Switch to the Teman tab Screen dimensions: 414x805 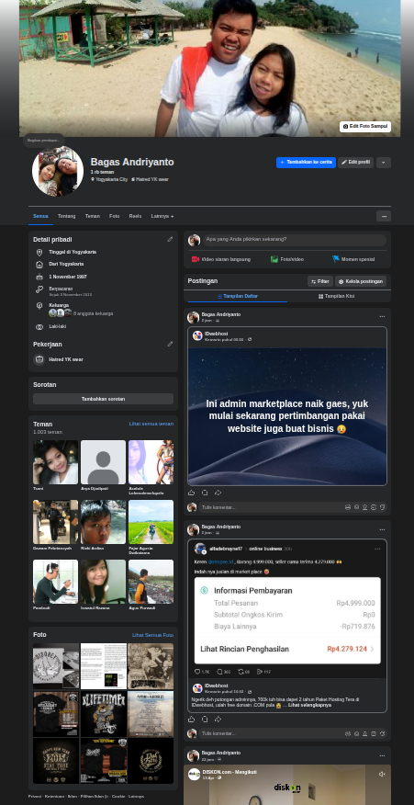pos(93,216)
